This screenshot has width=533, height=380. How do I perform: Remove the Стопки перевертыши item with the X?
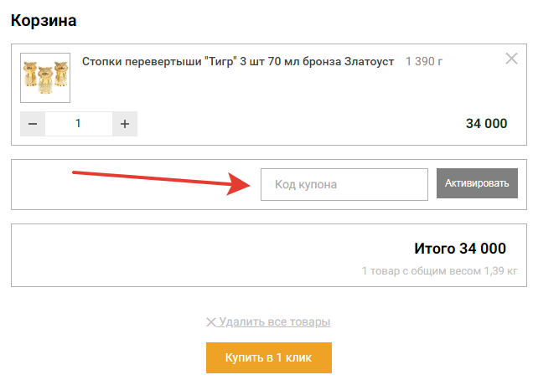point(511,59)
